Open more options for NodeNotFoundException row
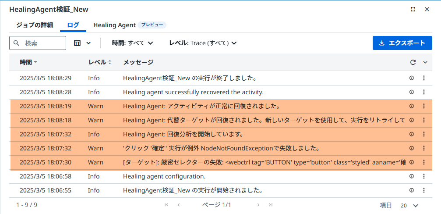 [424, 148]
